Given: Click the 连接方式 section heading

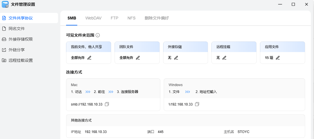Looking at the screenshot, I should (74, 72).
